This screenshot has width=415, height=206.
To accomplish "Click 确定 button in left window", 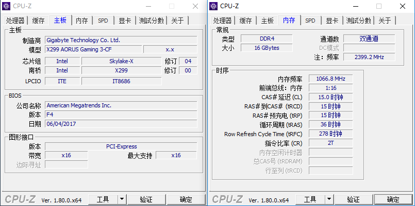I will click(186, 199).
